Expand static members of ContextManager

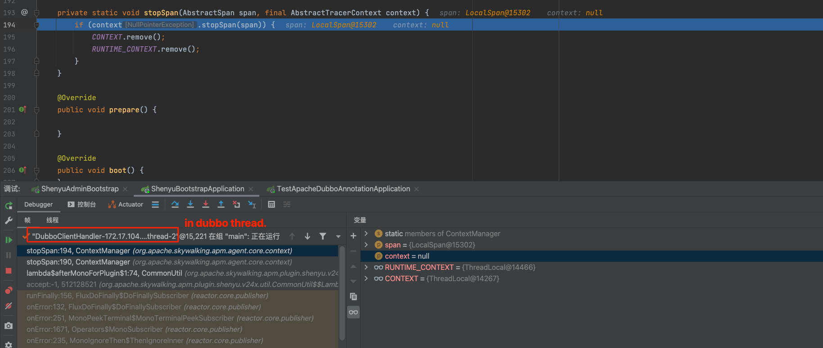pyautogui.click(x=366, y=233)
